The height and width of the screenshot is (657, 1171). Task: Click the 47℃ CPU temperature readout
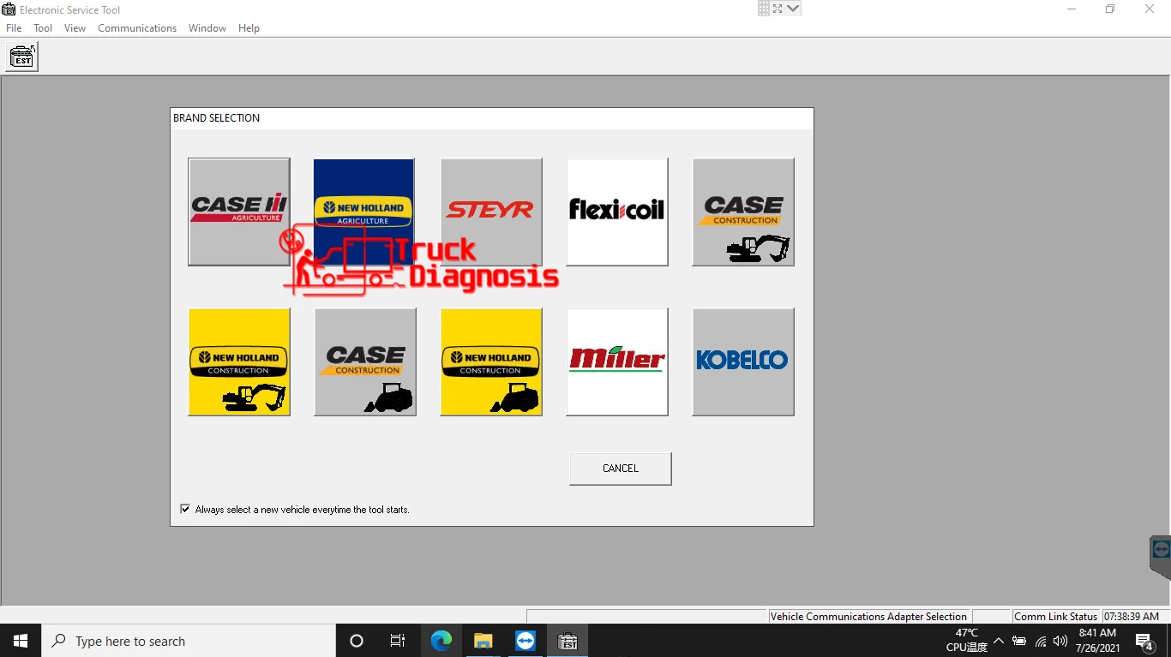(967, 641)
